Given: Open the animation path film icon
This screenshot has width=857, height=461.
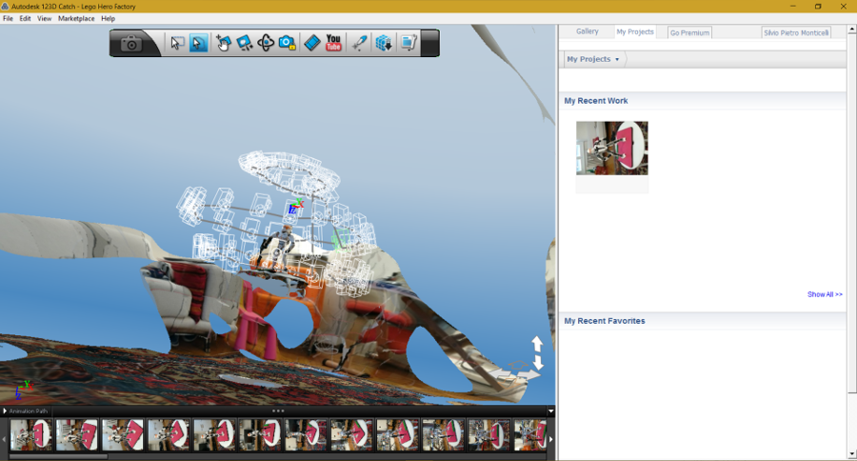Looking at the screenshot, I should click(311, 43).
